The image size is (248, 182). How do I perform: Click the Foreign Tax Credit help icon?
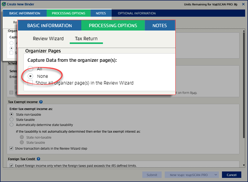point(38,159)
